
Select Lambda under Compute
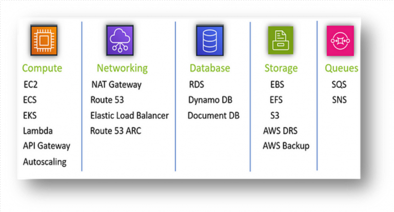click(38, 131)
